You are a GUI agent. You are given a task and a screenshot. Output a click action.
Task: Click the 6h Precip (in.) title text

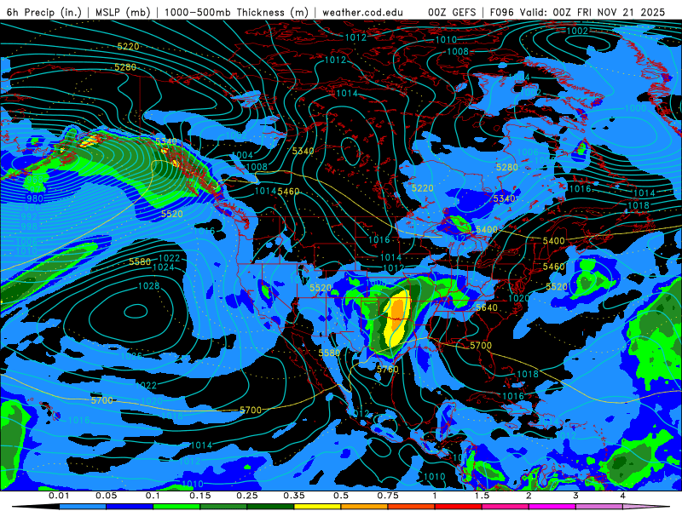click(x=43, y=12)
